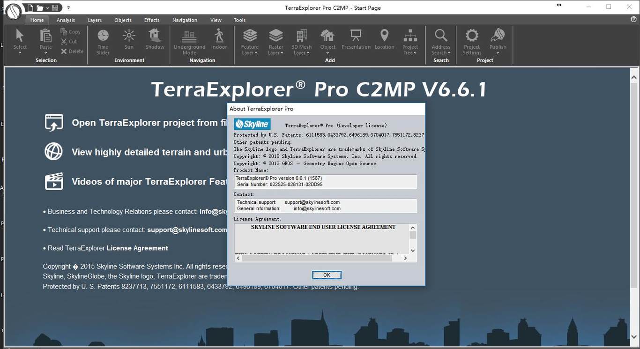
Task: Add a Feature Layer
Action: pyautogui.click(x=250, y=38)
